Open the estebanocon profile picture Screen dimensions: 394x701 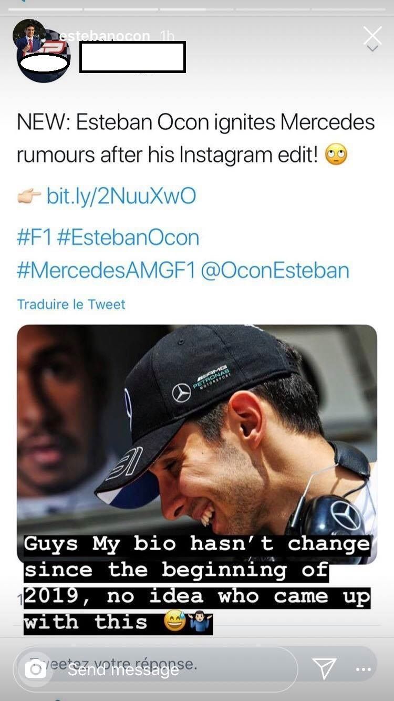point(30,36)
